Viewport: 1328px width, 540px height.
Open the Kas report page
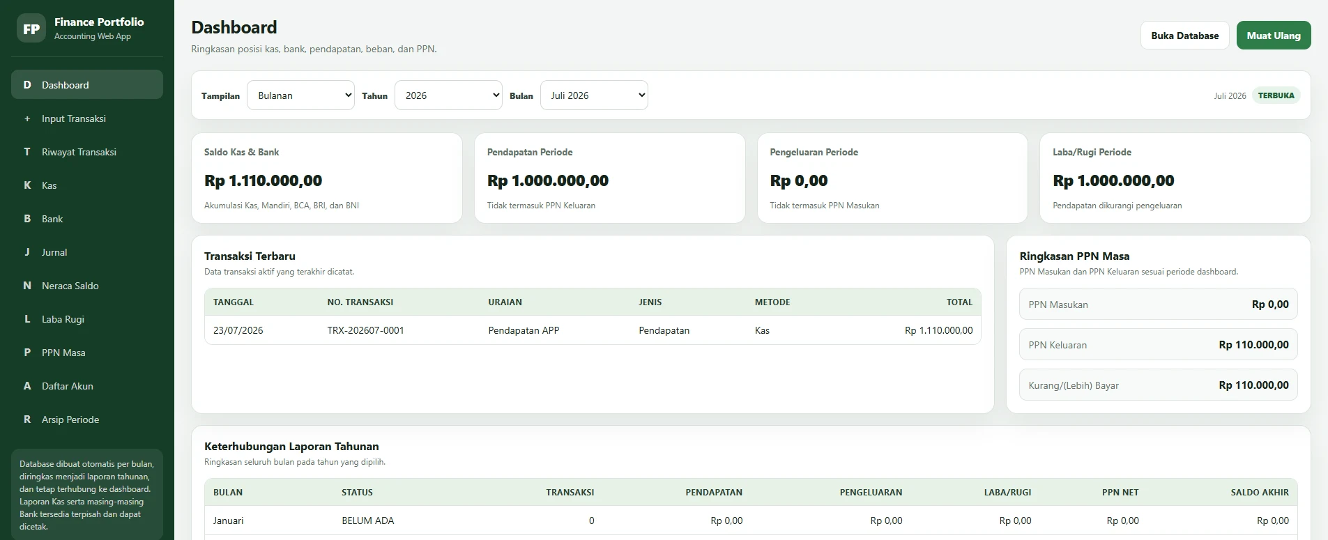click(x=87, y=185)
